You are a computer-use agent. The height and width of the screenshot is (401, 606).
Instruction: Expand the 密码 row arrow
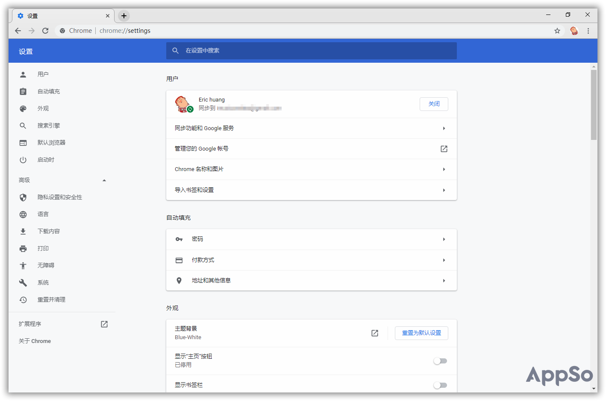click(444, 239)
